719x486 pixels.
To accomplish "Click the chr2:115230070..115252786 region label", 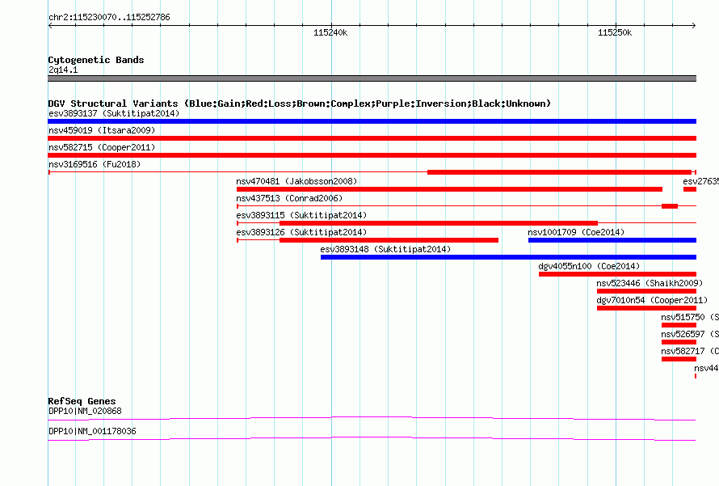I will 109,17.
